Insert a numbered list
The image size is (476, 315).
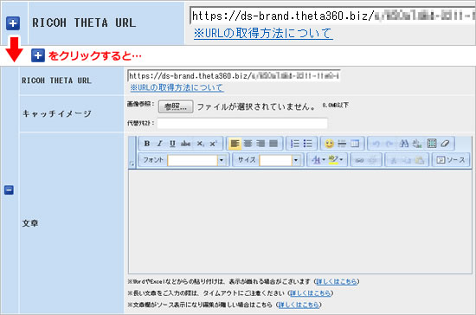(295, 144)
